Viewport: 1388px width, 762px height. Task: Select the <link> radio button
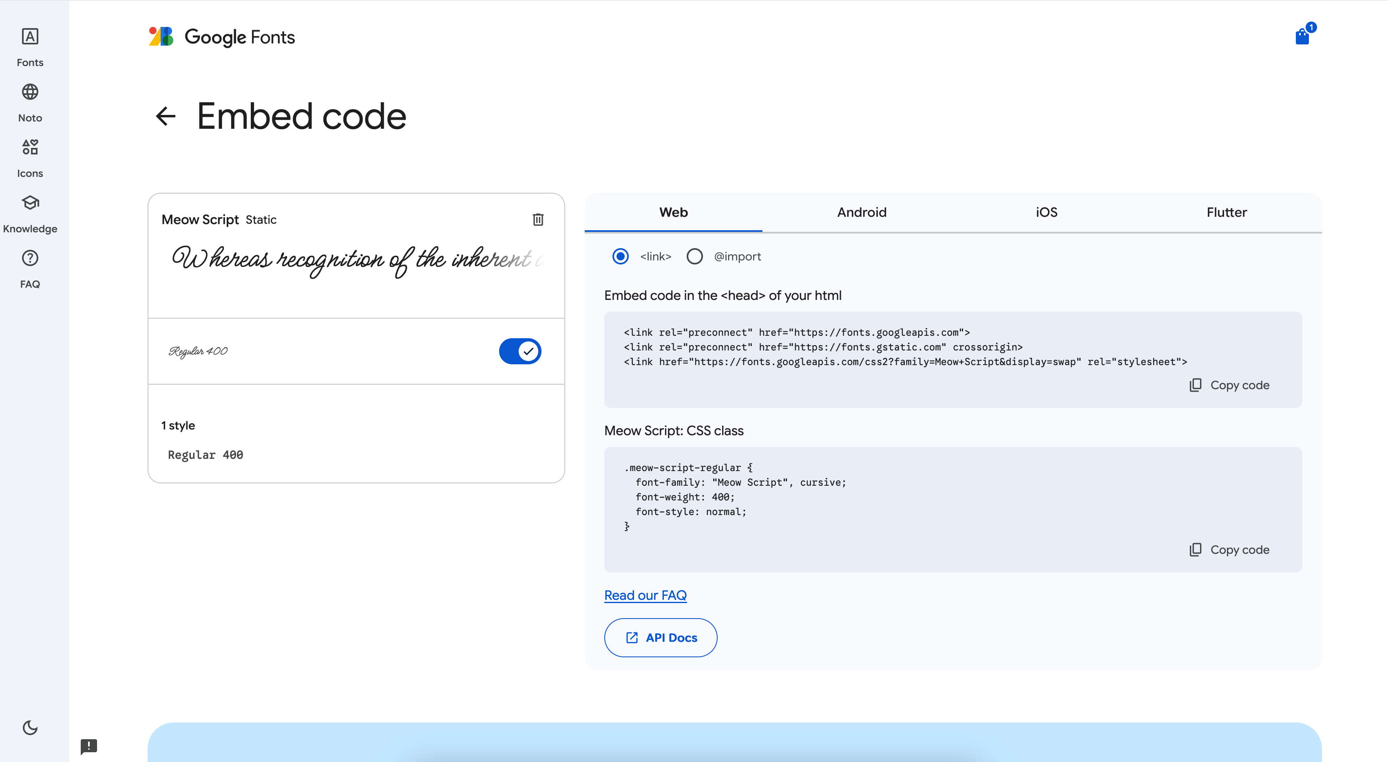click(620, 256)
